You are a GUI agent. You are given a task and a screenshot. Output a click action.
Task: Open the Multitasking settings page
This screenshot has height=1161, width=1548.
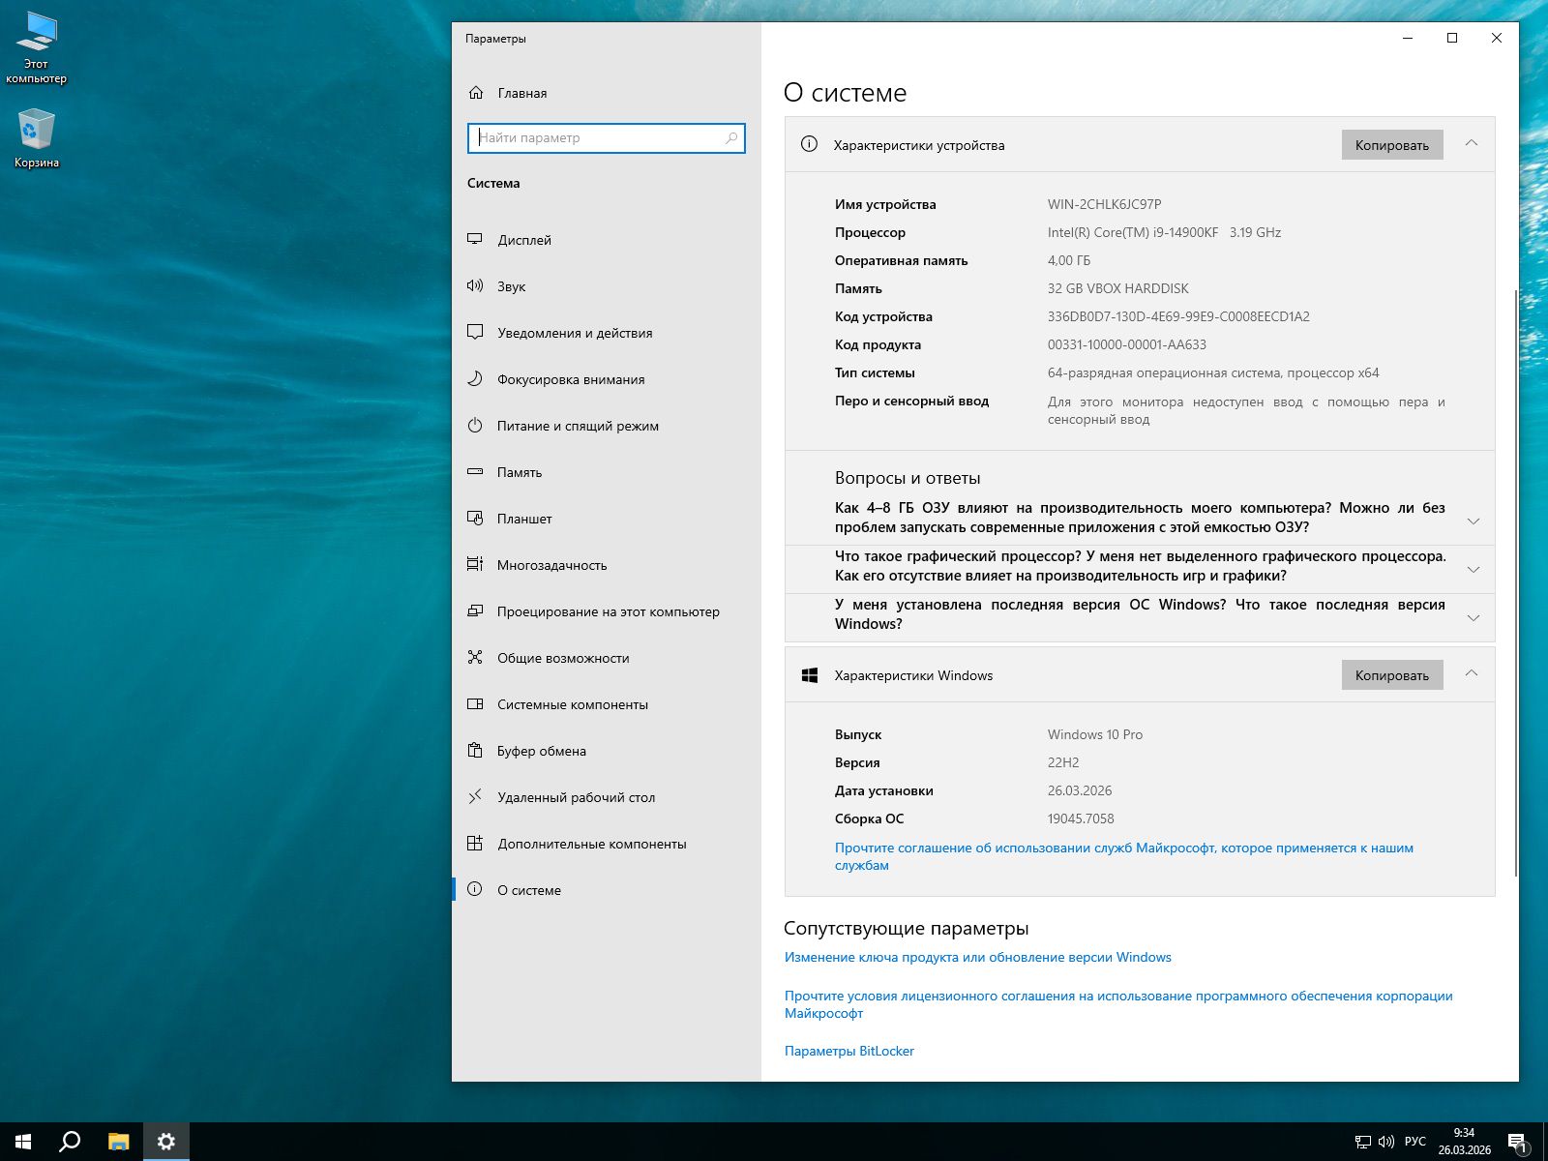click(x=551, y=565)
